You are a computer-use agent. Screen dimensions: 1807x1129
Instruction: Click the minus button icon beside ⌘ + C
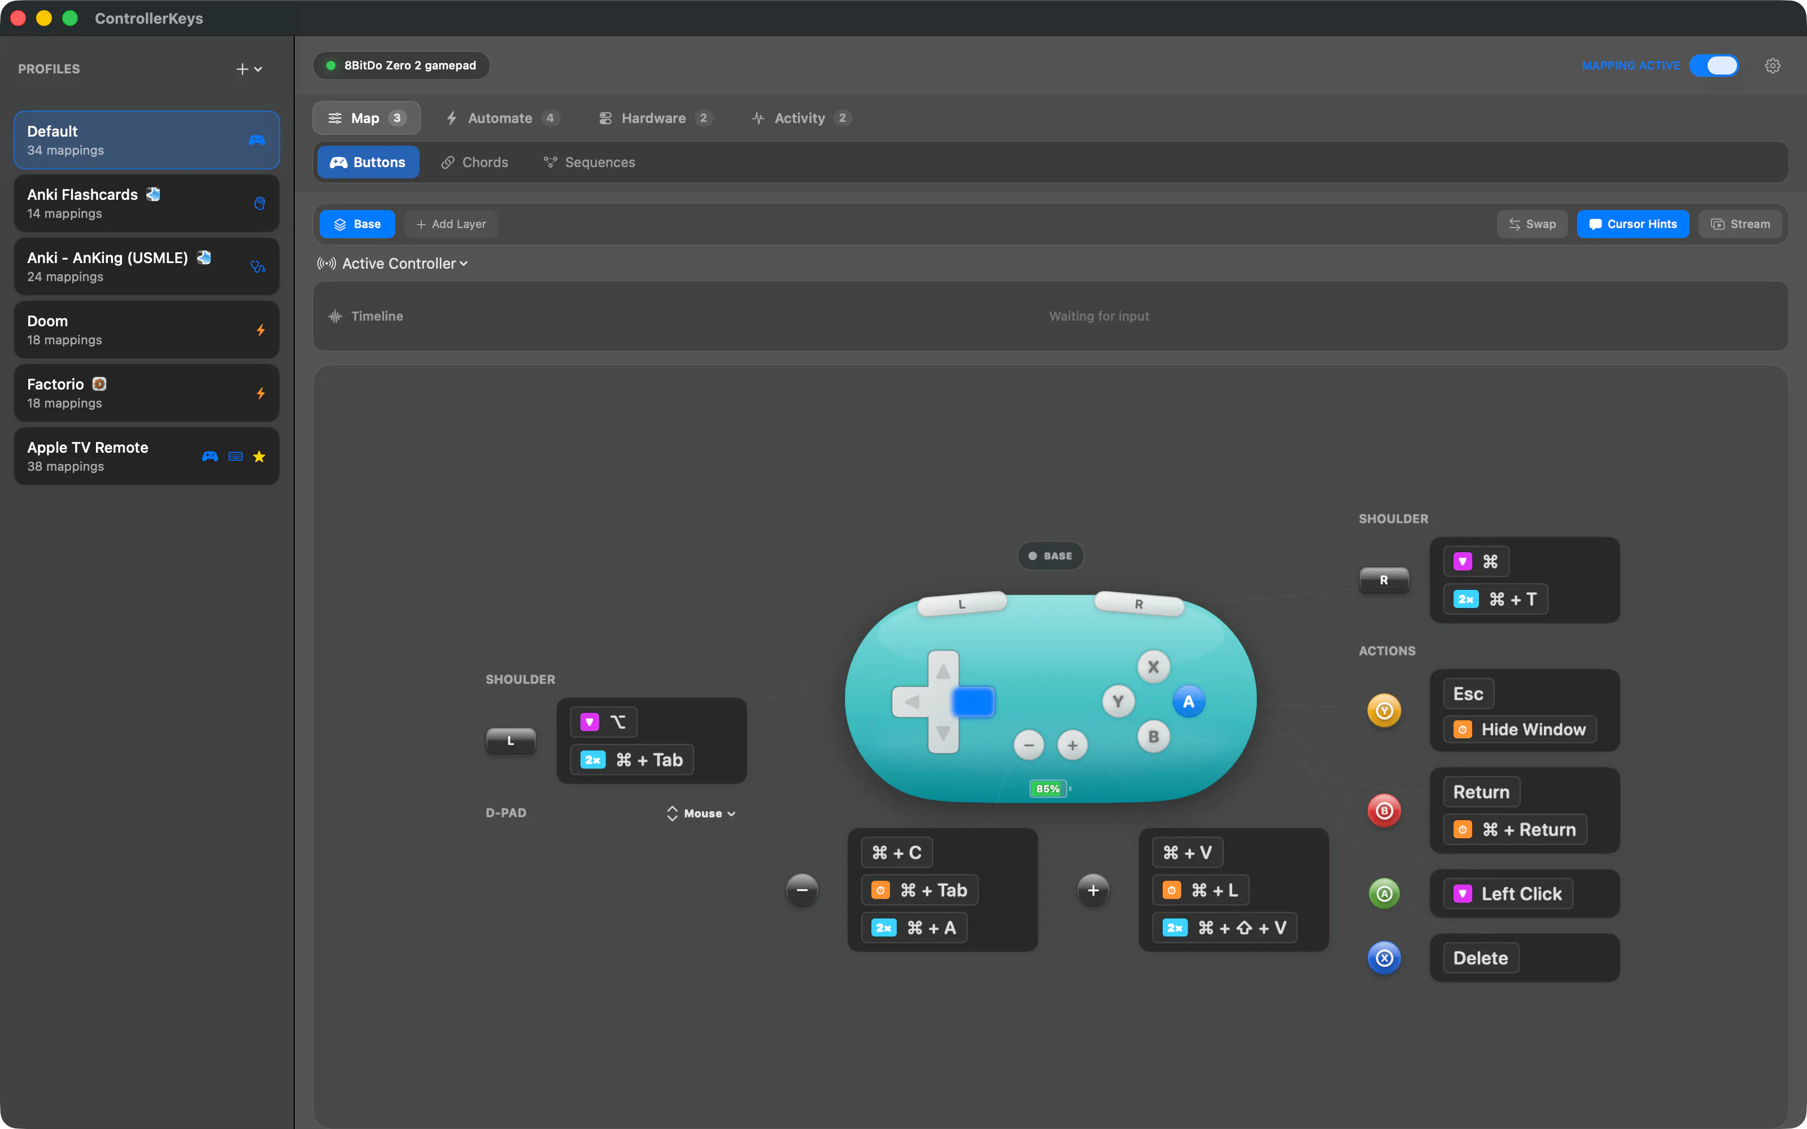[x=802, y=889]
